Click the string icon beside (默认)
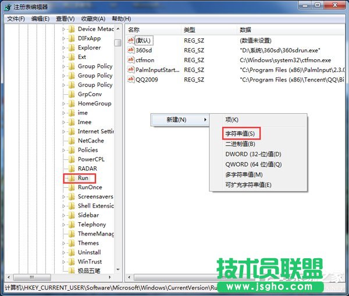 click(131, 40)
